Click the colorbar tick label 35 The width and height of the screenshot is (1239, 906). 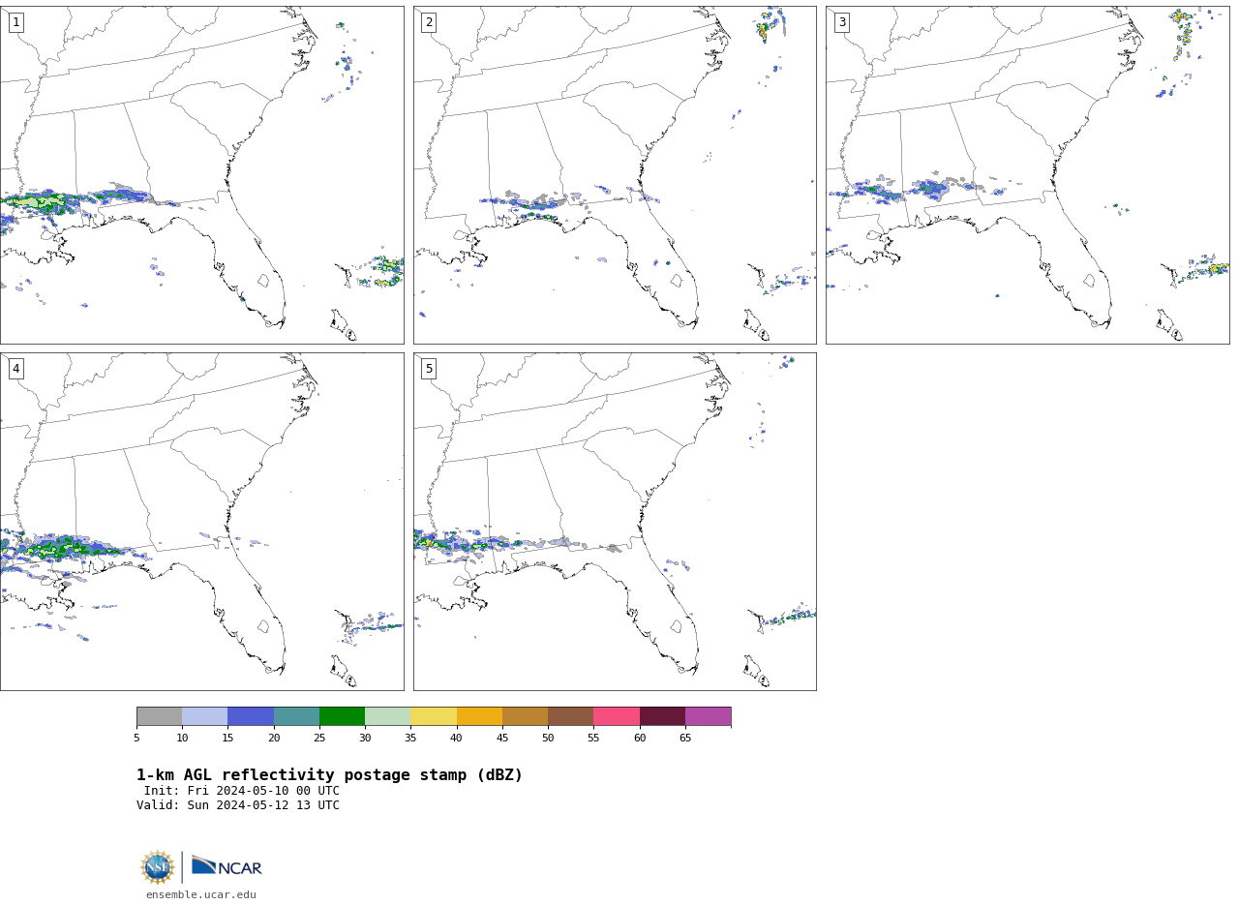(410, 738)
